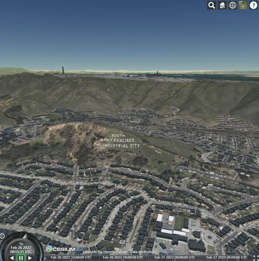Screen dimensions: 259x261
Task: Open the Data attribution link
Action: tap(143, 251)
